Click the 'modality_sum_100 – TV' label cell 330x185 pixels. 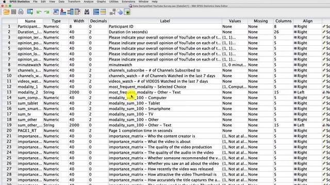pos(165,114)
